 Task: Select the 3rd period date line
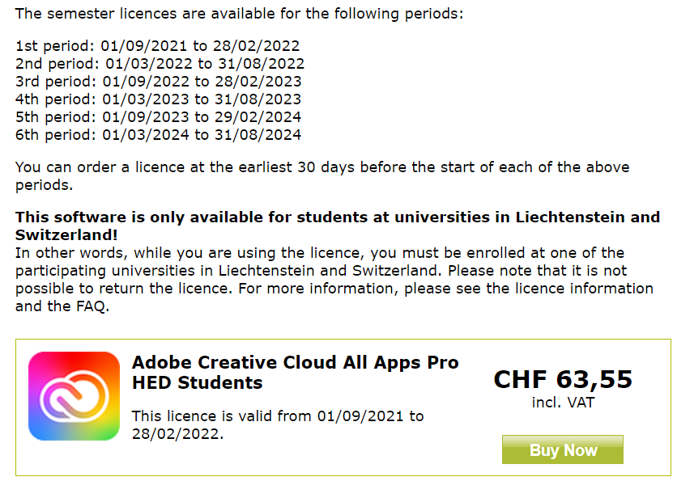point(159,81)
